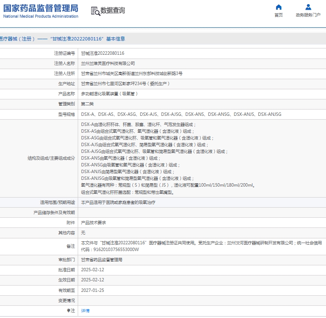Select the 批准日期 value 2025-02-12
Viewport: 326px width, 318px height.
point(92,270)
